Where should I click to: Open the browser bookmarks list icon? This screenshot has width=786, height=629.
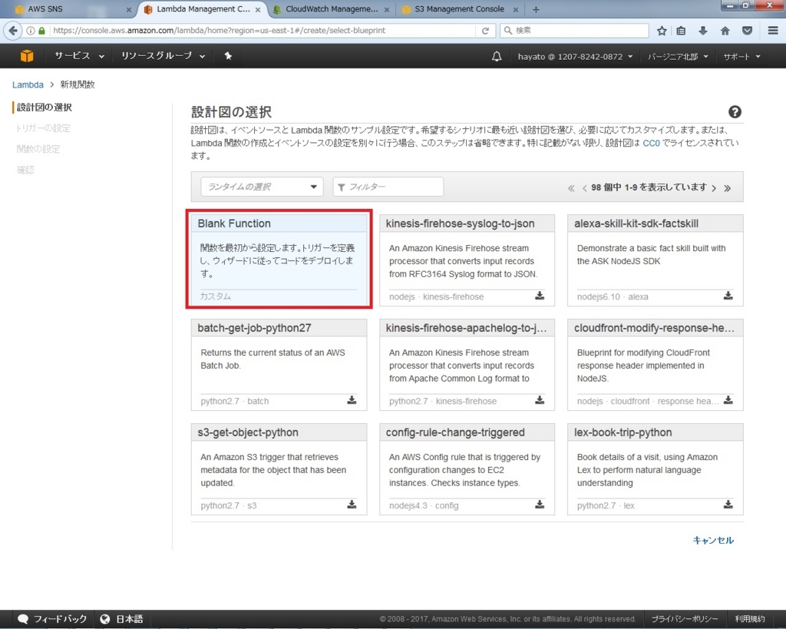pos(681,31)
